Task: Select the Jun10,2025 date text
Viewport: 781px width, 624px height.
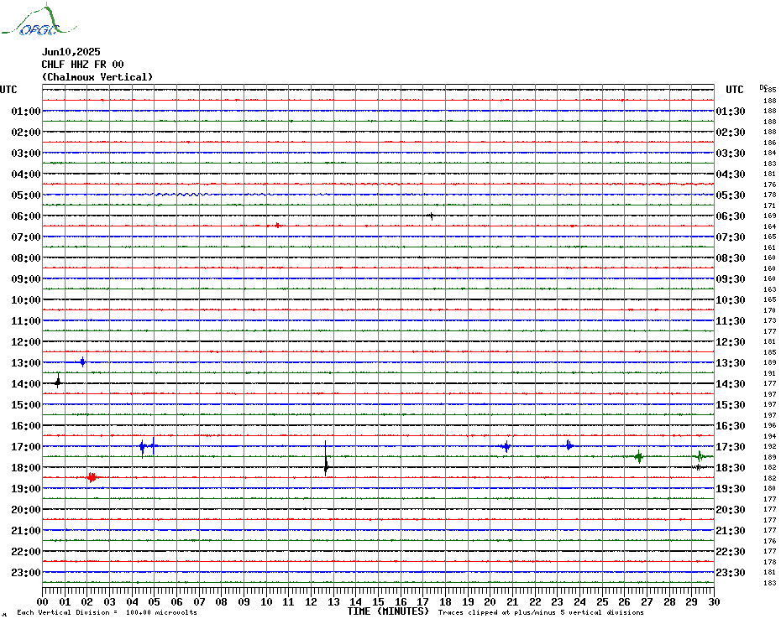Action: pos(71,52)
